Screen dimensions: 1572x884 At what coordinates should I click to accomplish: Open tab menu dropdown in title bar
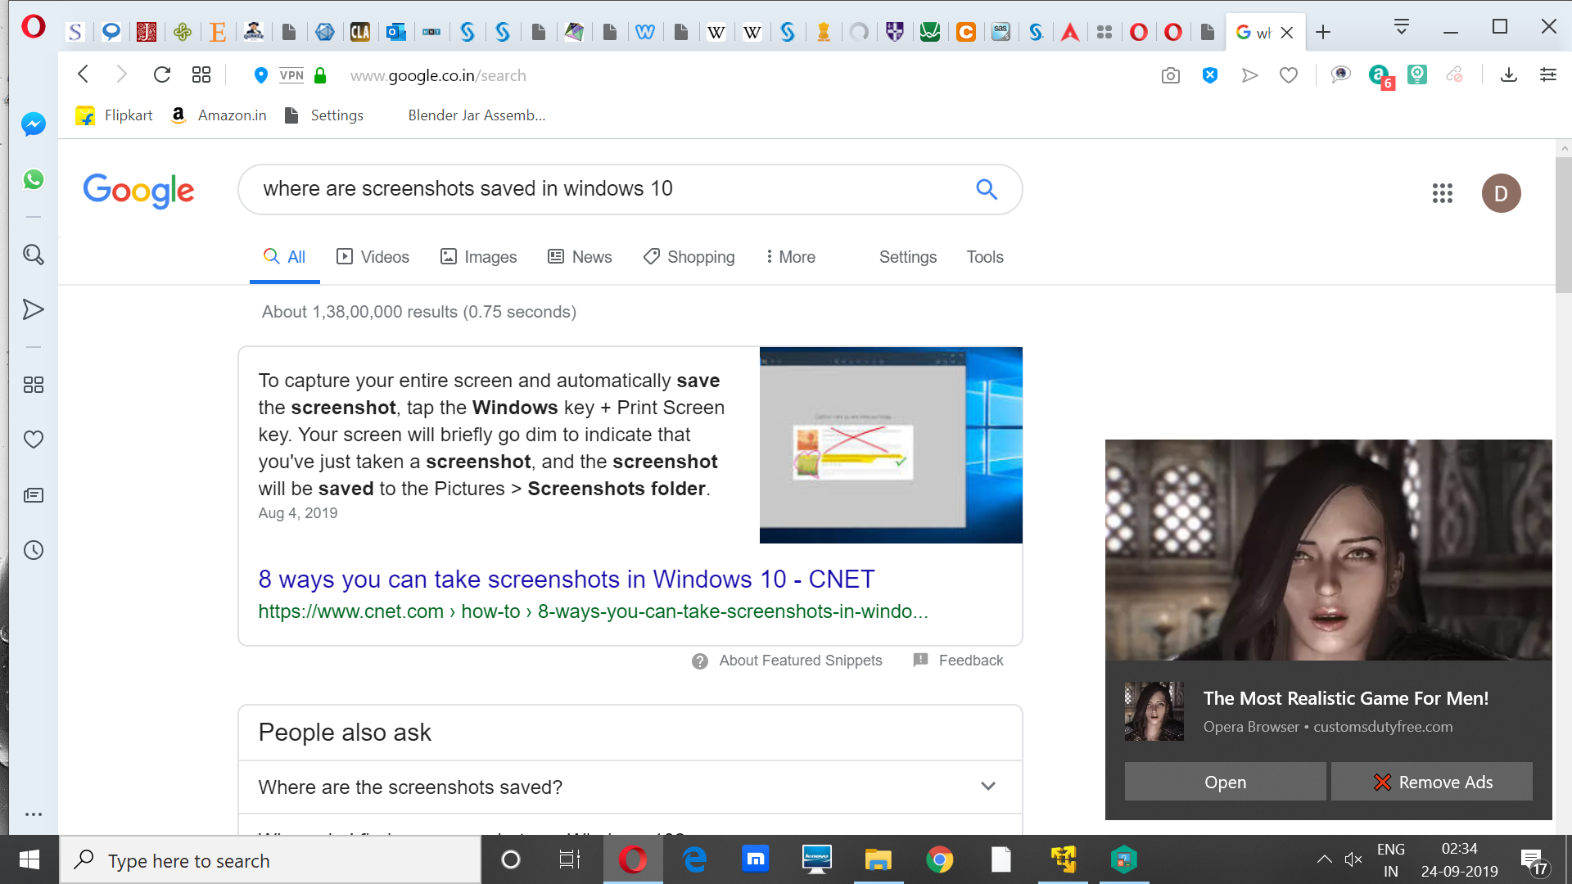pyautogui.click(x=1401, y=27)
